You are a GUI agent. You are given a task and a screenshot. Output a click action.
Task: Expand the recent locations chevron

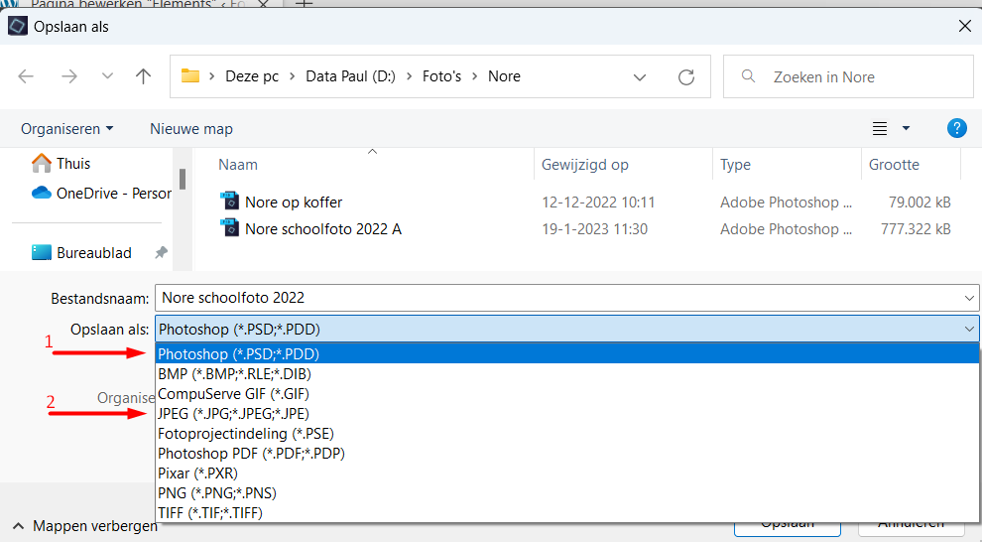(x=107, y=76)
